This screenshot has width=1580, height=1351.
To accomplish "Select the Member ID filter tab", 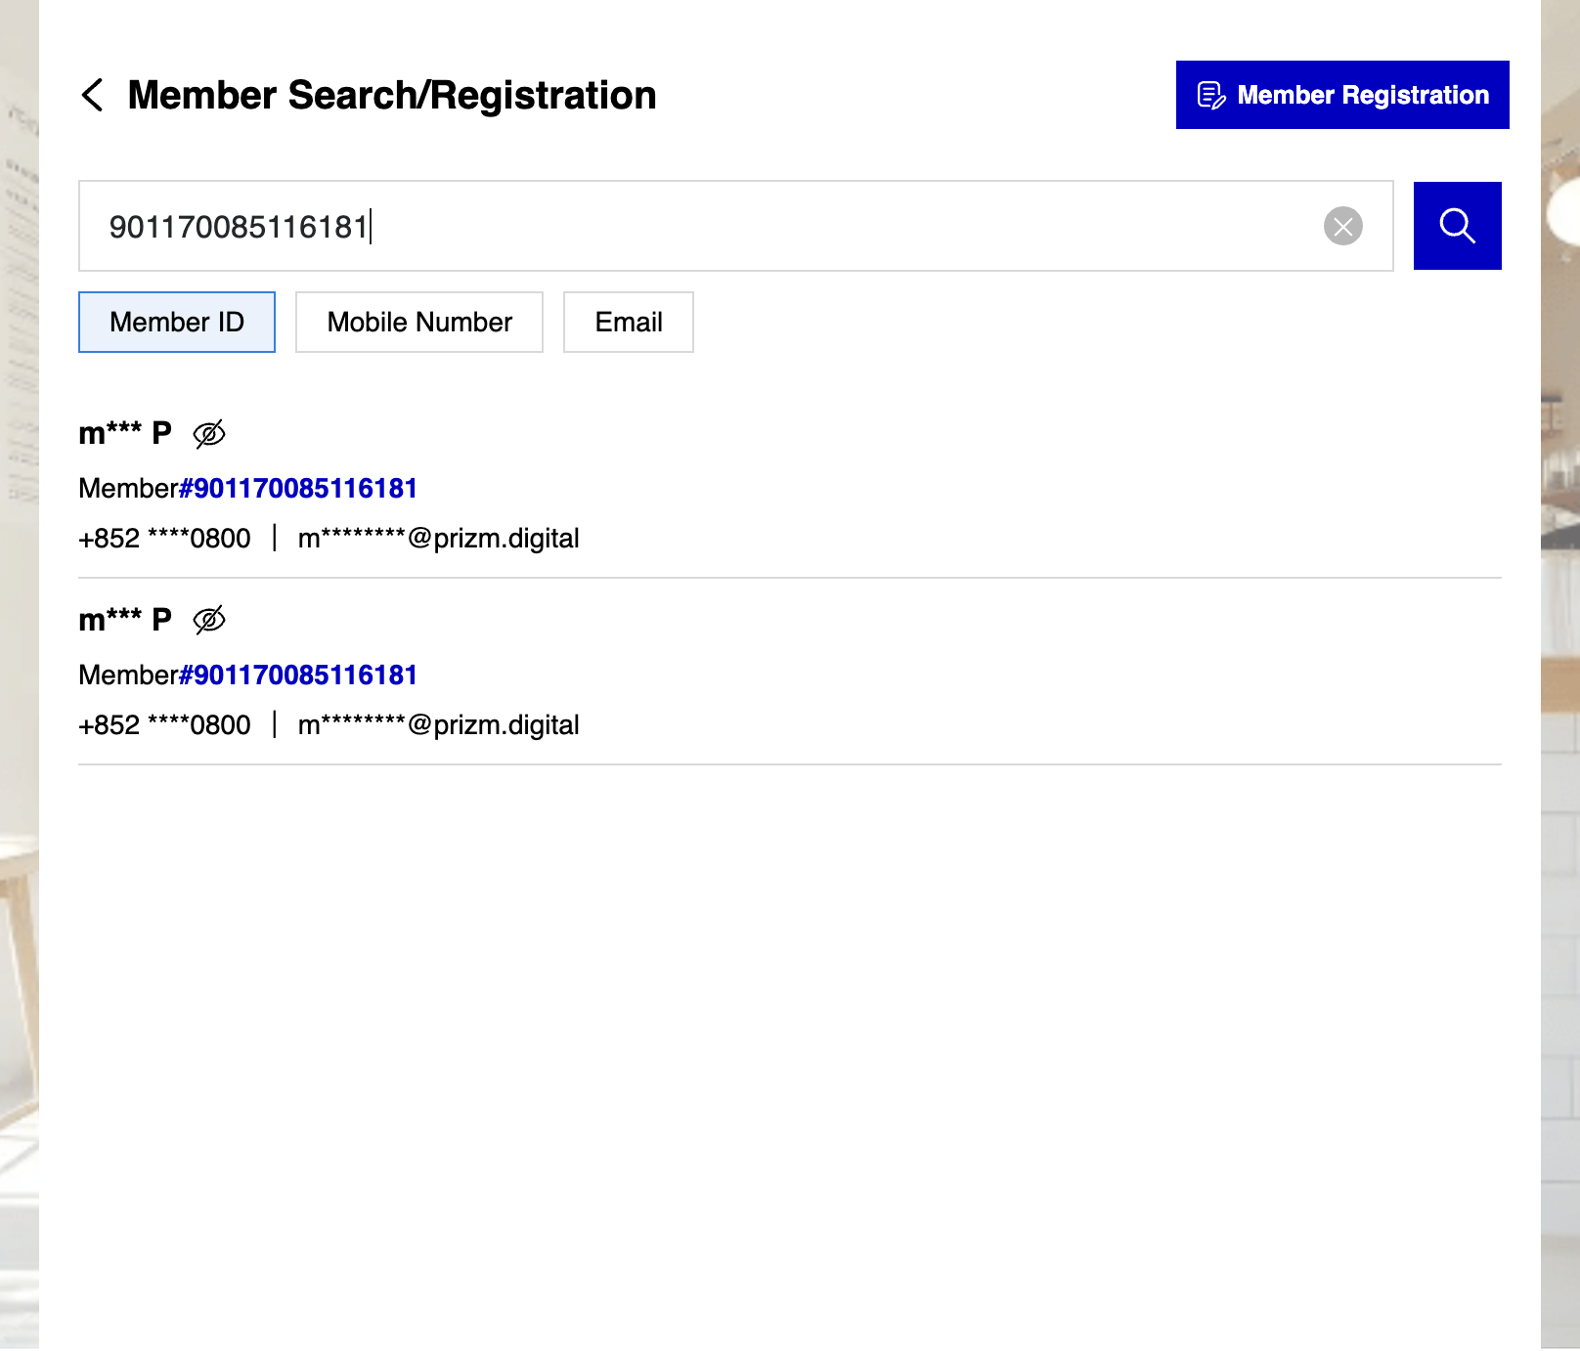I will click(x=177, y=322).
